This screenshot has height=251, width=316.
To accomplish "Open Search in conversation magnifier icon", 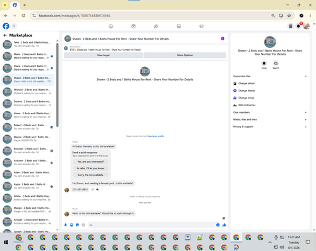I will [x=276, y=63].
